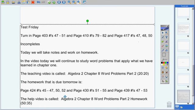Viewport: 195px width, 110px height.
Task: Go to previous page with left arrow
Action: point(59,2)
